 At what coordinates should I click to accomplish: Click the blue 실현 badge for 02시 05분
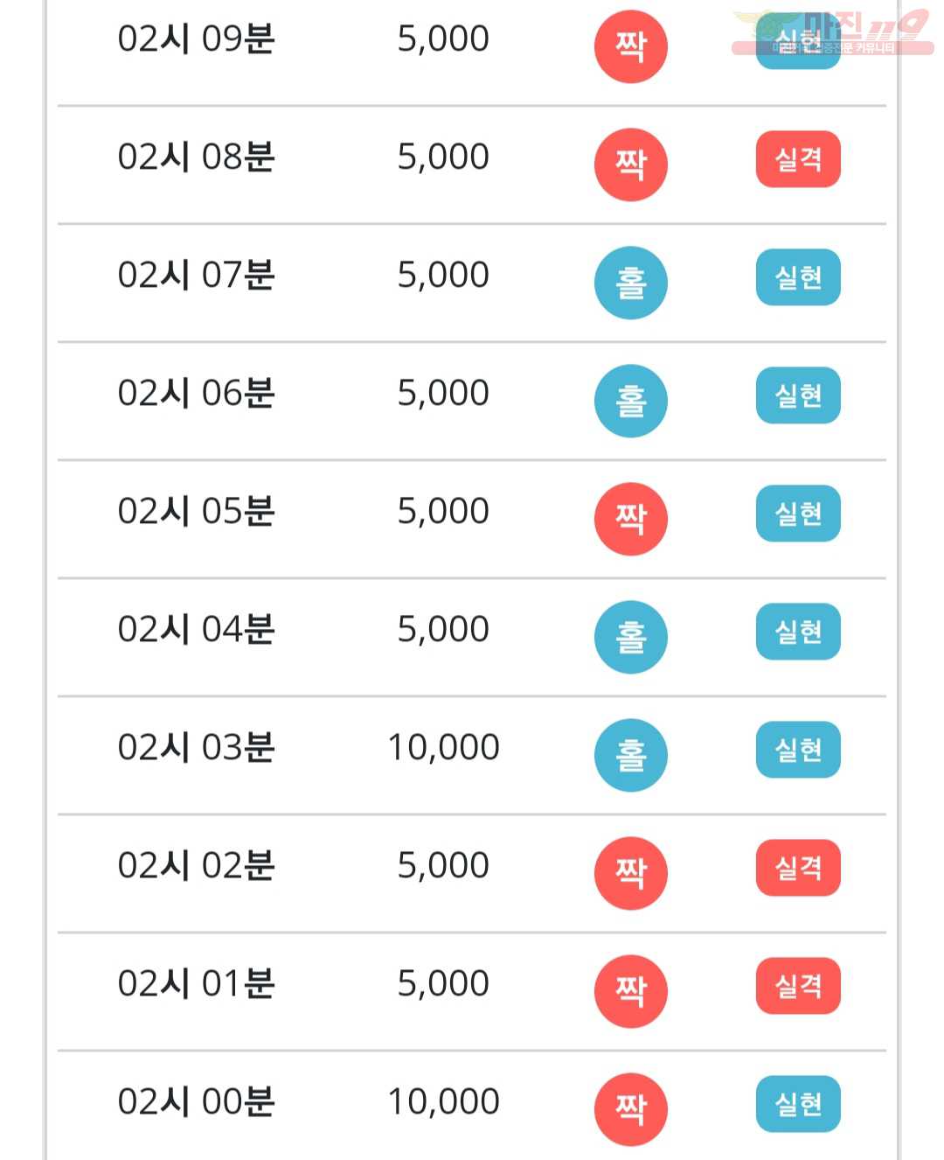pos(798,514)
